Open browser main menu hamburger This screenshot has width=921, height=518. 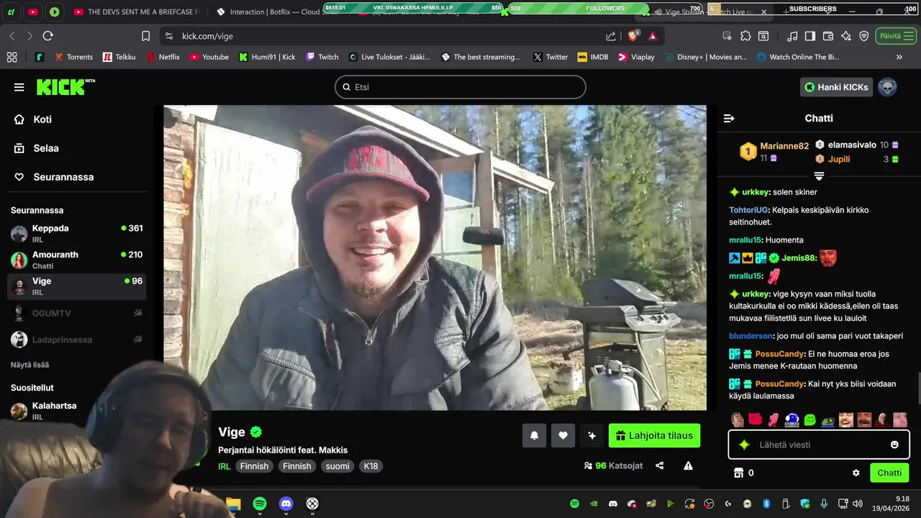(x=909, y=36)
